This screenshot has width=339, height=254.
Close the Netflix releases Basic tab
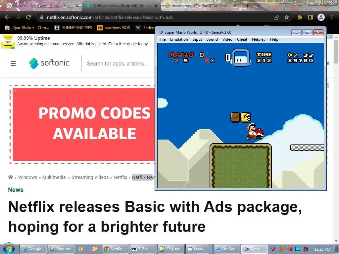pos(156,6)
